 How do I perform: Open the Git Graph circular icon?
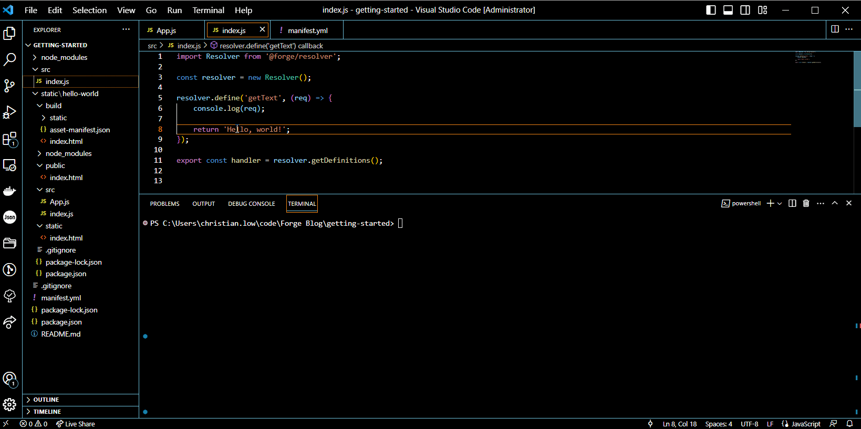9,270
